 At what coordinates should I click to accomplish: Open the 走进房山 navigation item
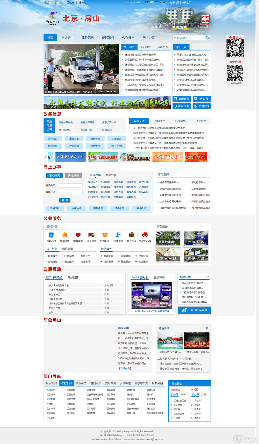(x=67, y=38)
